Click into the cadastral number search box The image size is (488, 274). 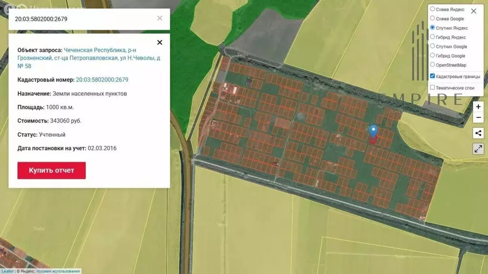81,19
